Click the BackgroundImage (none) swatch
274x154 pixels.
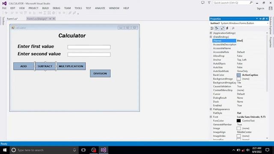click(x=238, y=79)
